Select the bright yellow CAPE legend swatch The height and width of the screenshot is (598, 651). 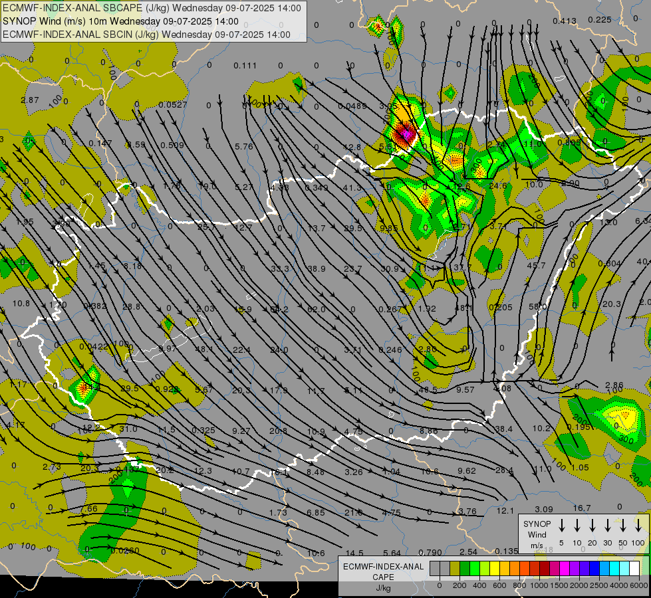[495, 569]
